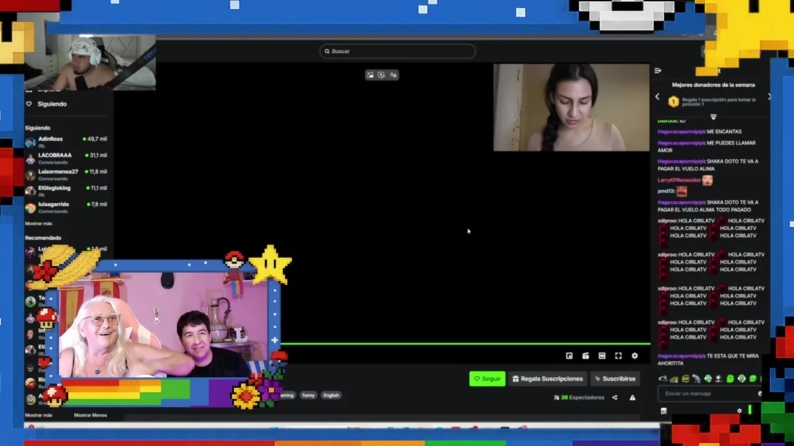Click the woman's webcam thumbnail

pos(571,107)
